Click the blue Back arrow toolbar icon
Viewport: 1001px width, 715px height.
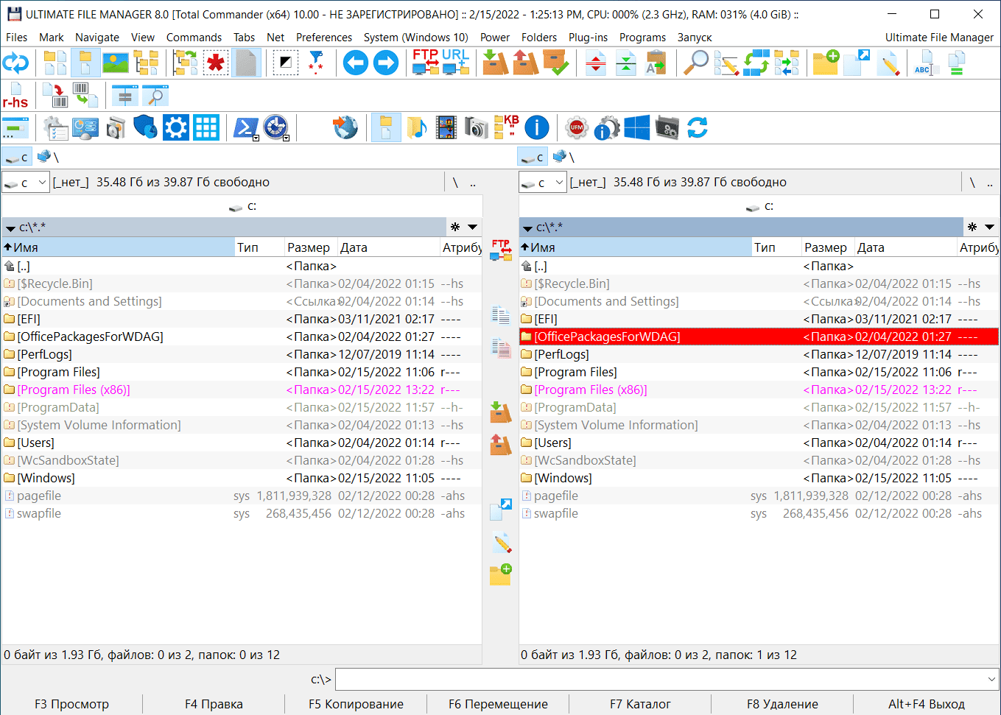tap(355, 63)
